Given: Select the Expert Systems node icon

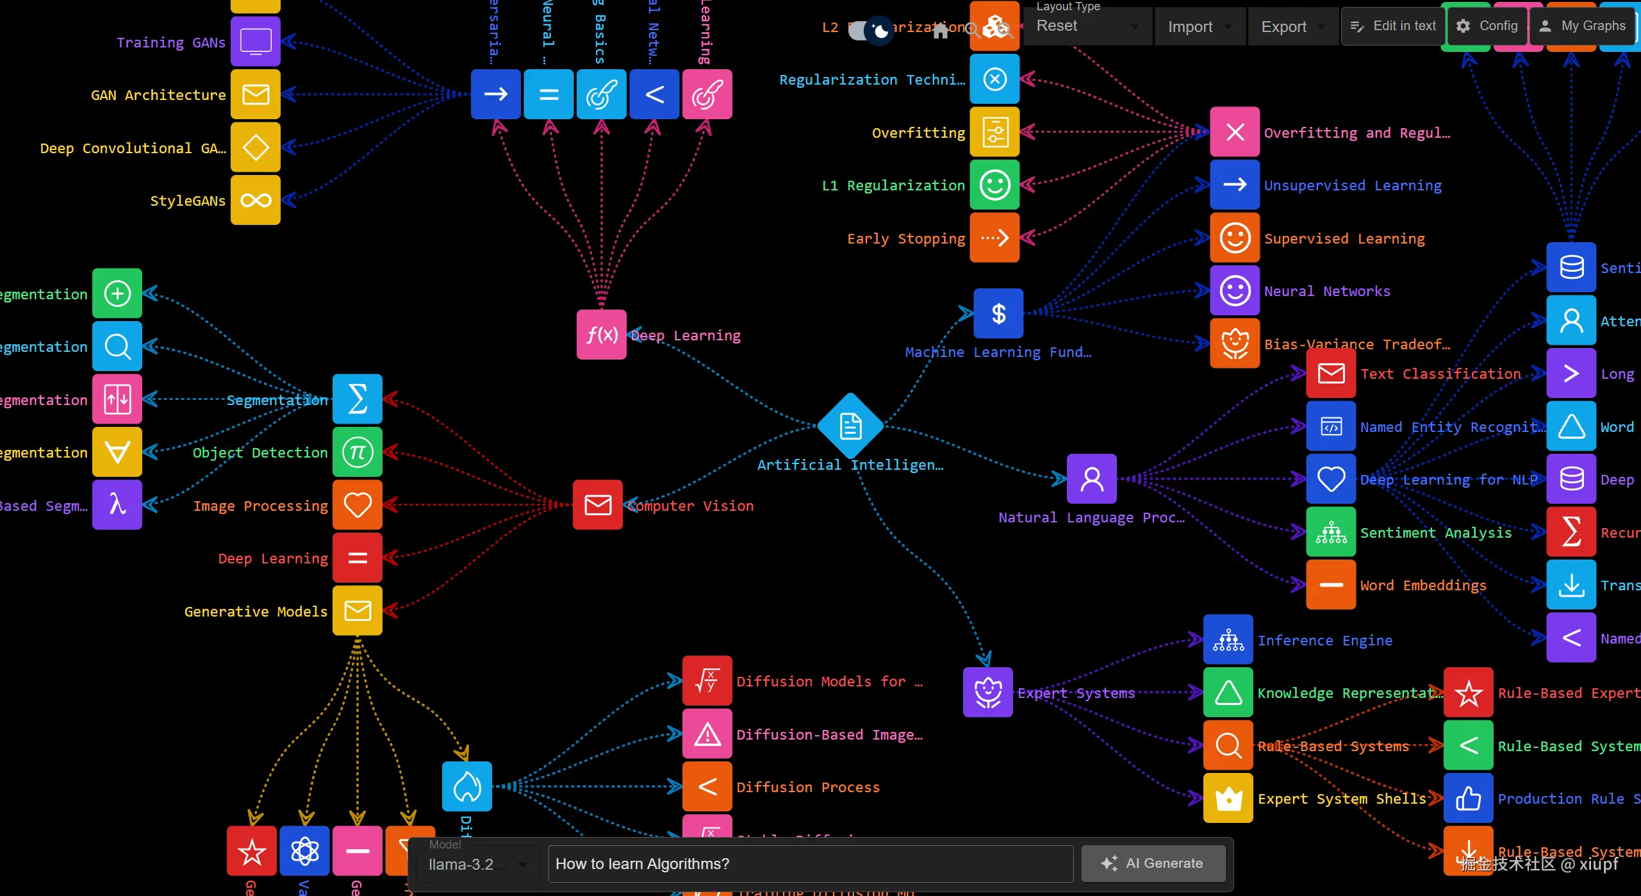Looking at the screenshot, I should click(x=987, y=692).
